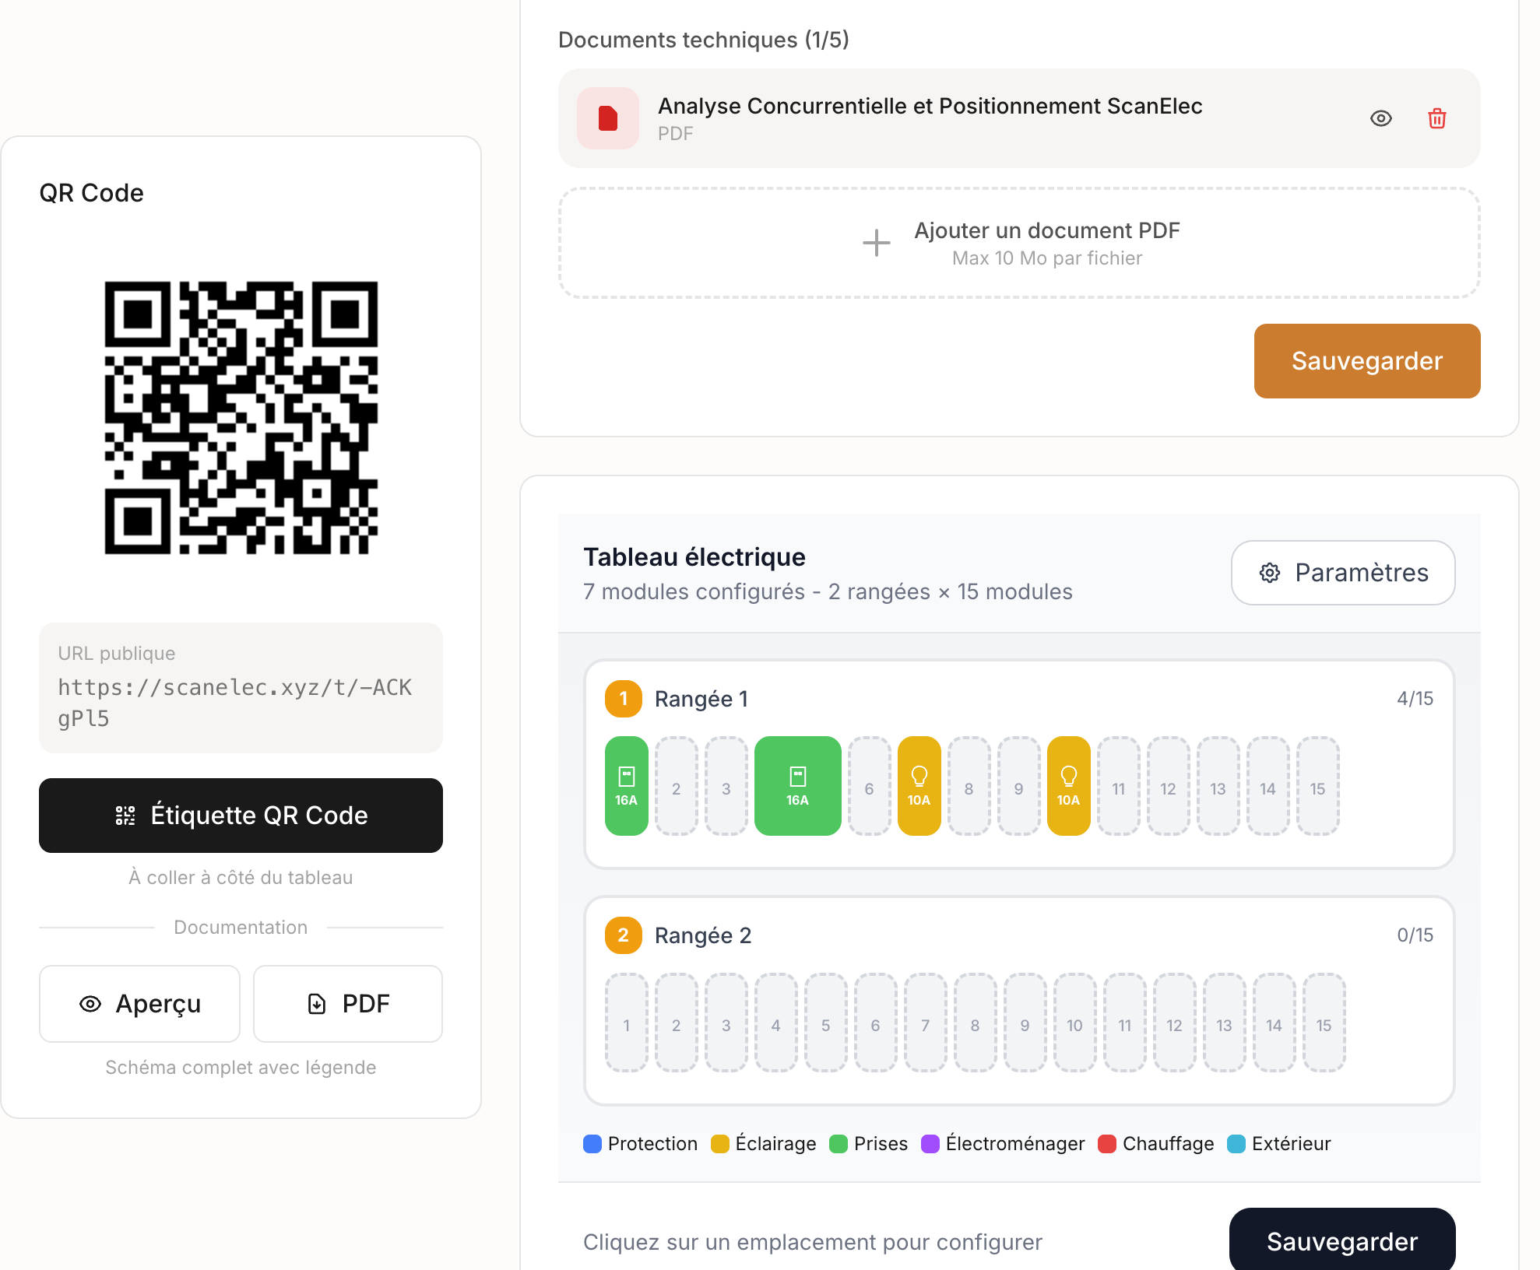Open the Paramètres settings button
This screenshot has height=1270, width=1540.
[1342, 573]
